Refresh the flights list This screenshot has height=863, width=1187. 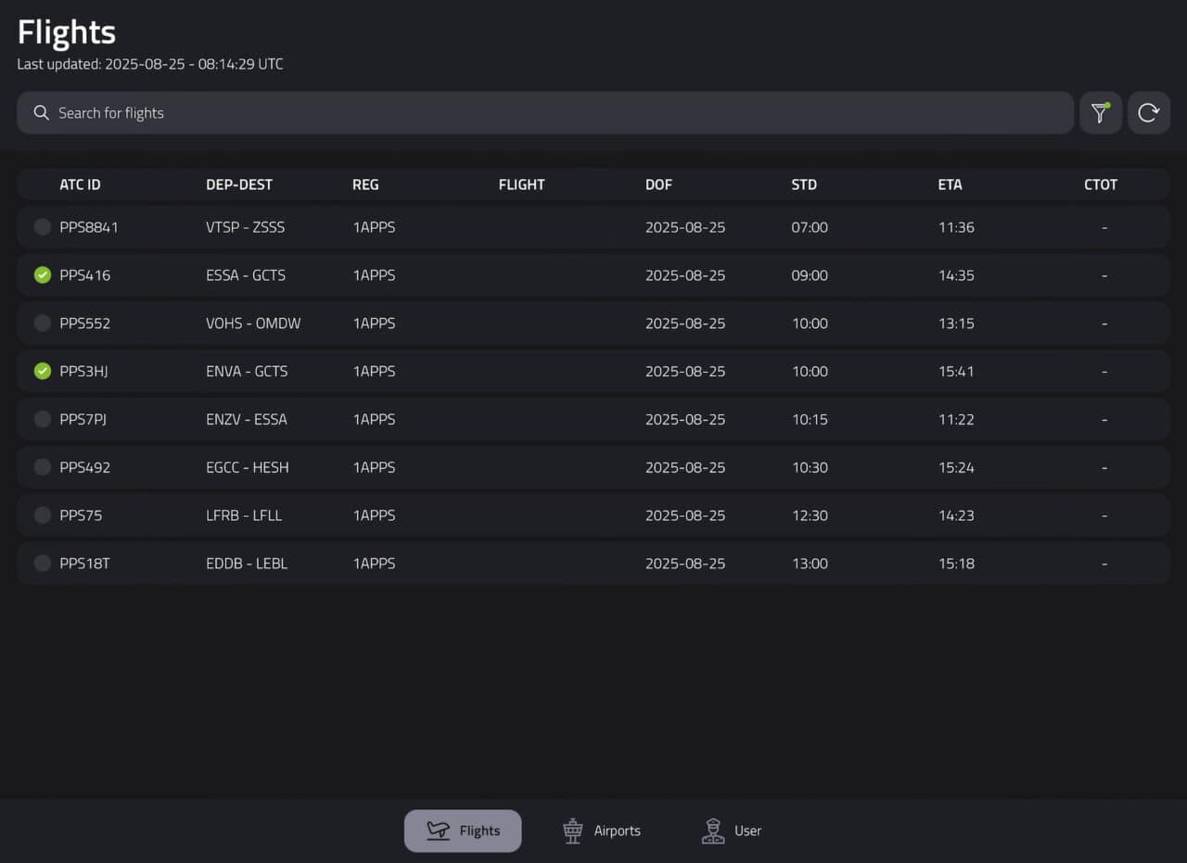[1149, 112]
